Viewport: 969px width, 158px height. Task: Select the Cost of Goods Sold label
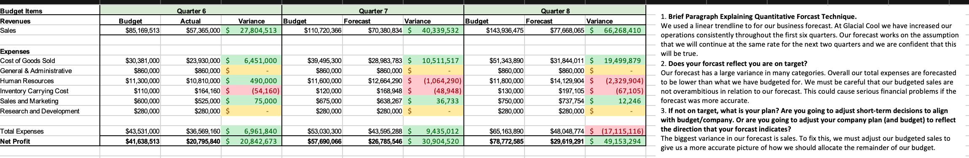[x=50, y=61]
